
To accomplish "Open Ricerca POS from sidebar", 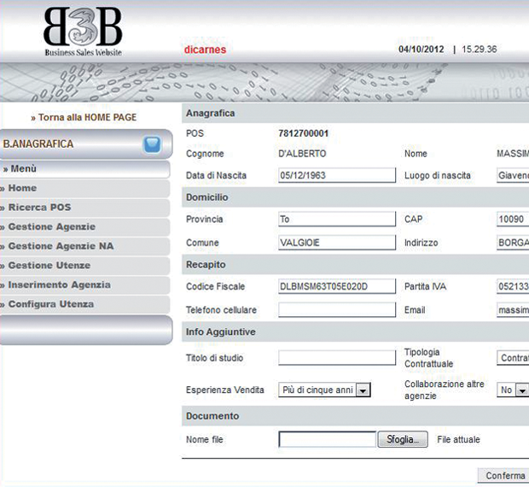I will click(x=39, y=208).
